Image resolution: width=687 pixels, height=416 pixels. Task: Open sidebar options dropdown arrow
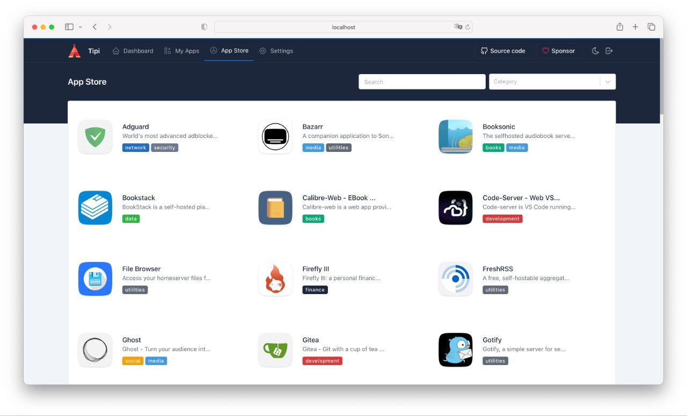[81, 27]
